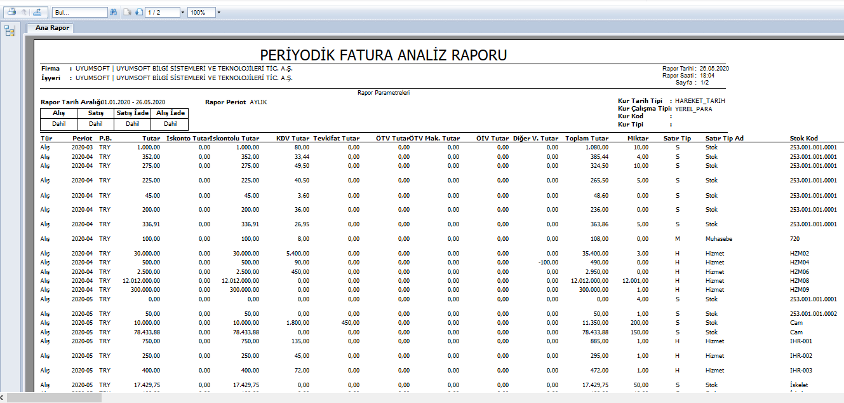Open the page number dropdown arrow
This screenshot has height=403, width=844.
click(183, 12)
